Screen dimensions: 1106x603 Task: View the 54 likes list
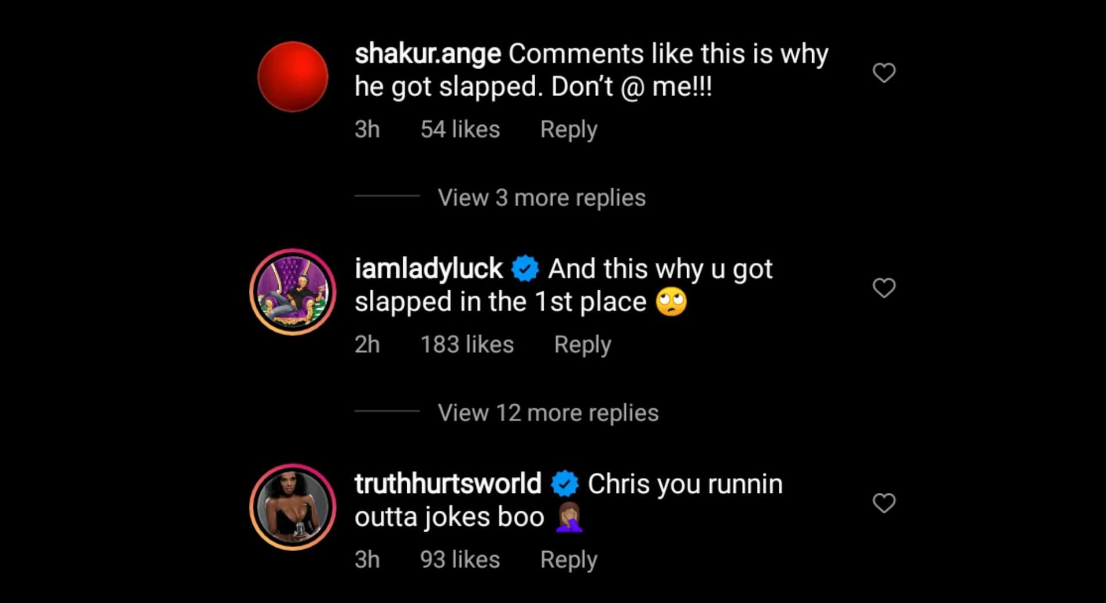click(x=460, y=130)
